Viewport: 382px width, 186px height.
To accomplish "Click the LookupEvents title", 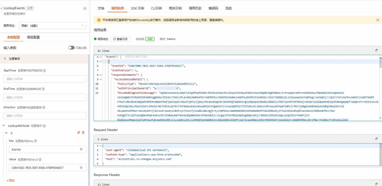I will (14, 8).
